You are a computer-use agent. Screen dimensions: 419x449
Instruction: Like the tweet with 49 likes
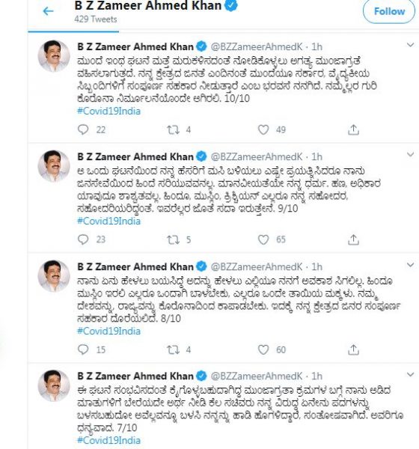coord(263,129)
